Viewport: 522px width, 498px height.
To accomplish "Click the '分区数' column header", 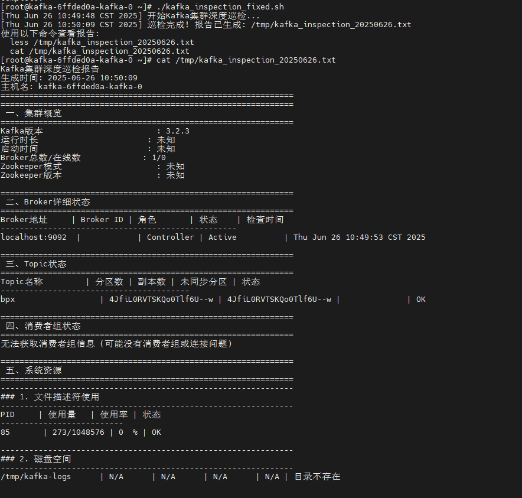I will pos(109,281).
